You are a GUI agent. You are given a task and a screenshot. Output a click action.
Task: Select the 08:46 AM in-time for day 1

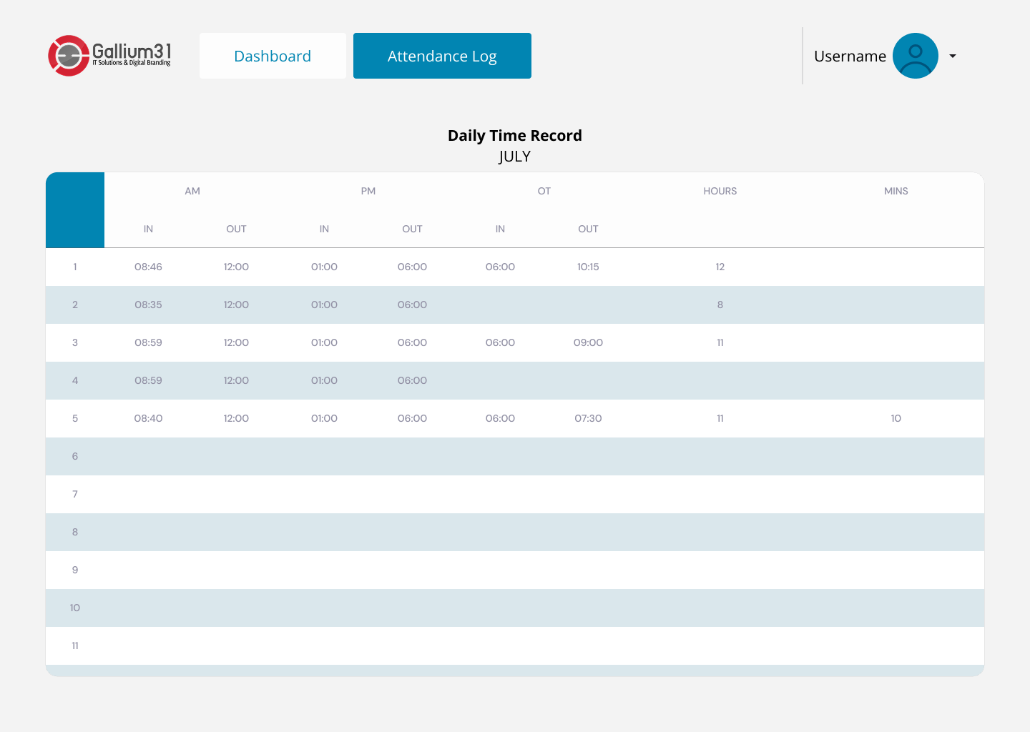[x=148, y=267]
